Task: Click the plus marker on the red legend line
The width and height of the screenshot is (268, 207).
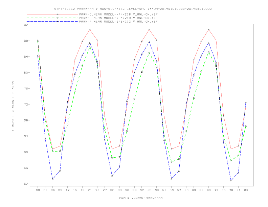Action: 58,14
